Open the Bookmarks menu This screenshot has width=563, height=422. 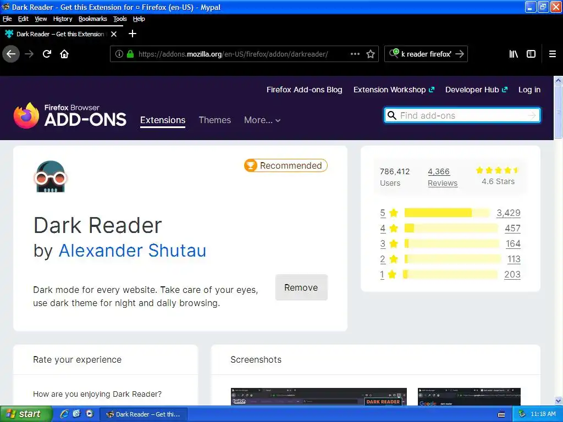click(92, 19)
